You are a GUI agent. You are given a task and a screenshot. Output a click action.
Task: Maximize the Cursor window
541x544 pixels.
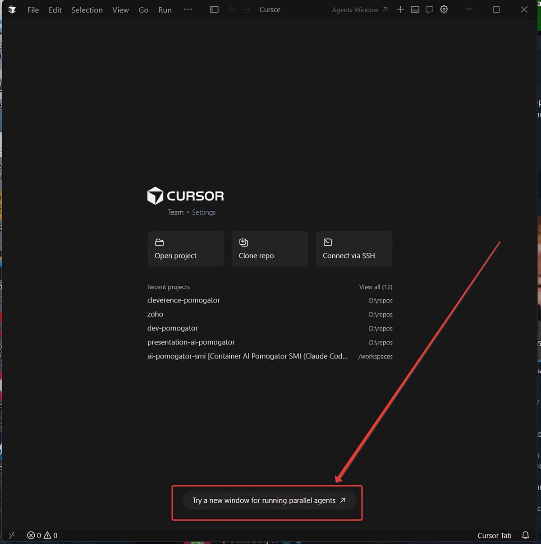(496, 9)
